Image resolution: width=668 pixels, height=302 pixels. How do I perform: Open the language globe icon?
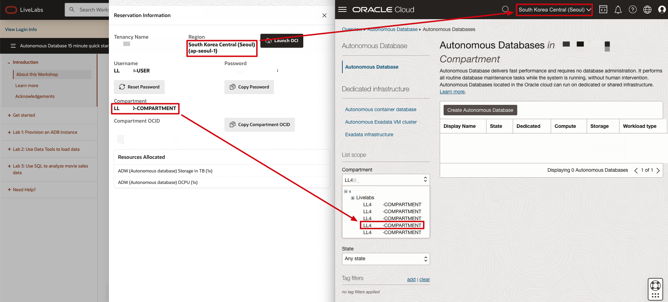[647, 9]
